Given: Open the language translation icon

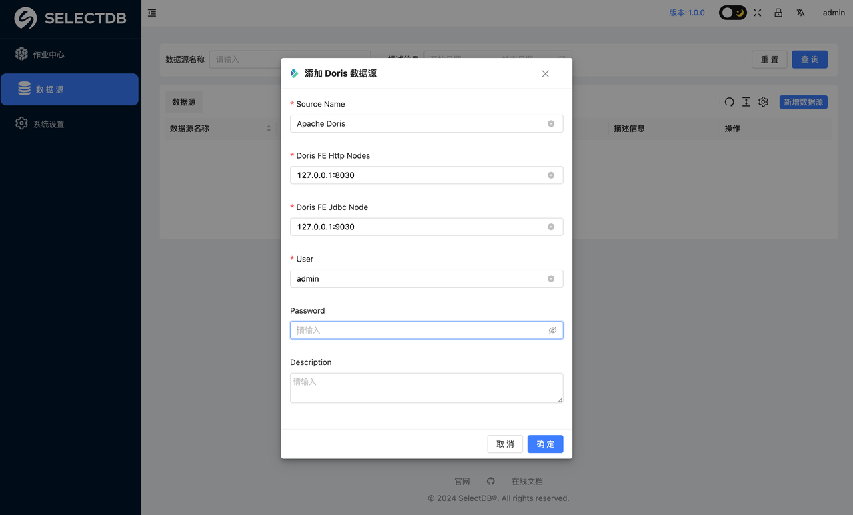Looking at the screenshot, I should coord(800,13).
